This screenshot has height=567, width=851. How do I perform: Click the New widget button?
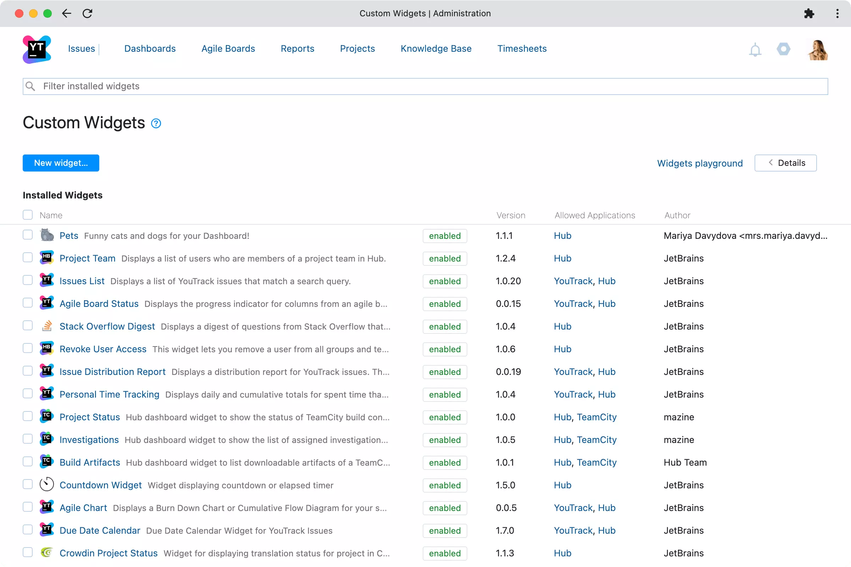61,163
